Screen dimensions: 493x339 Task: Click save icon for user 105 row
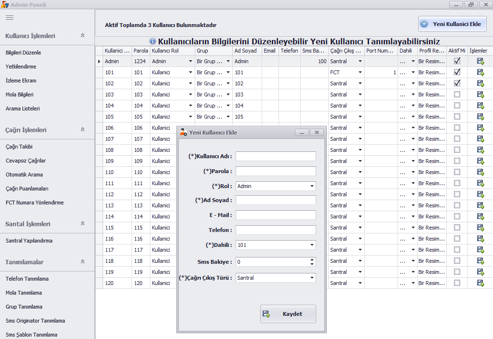pos(480,117)
